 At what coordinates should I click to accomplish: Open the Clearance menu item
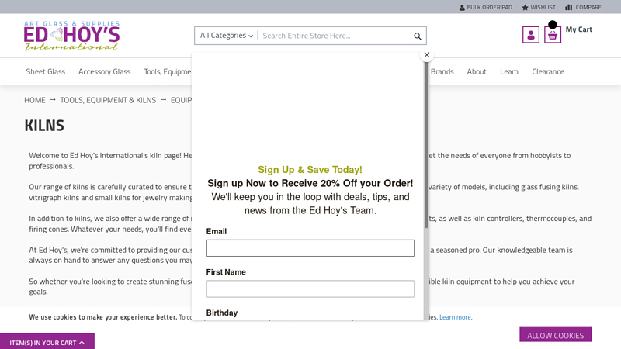[548, 71]
